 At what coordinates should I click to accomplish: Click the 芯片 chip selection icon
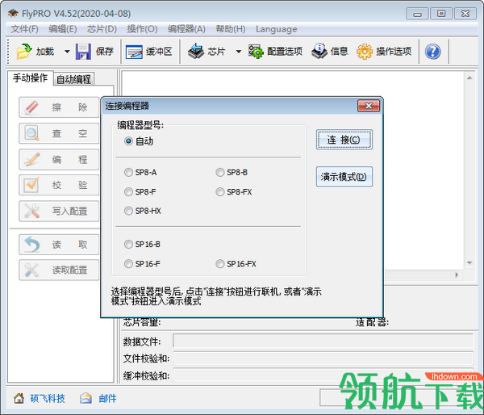tap(196, 52)
